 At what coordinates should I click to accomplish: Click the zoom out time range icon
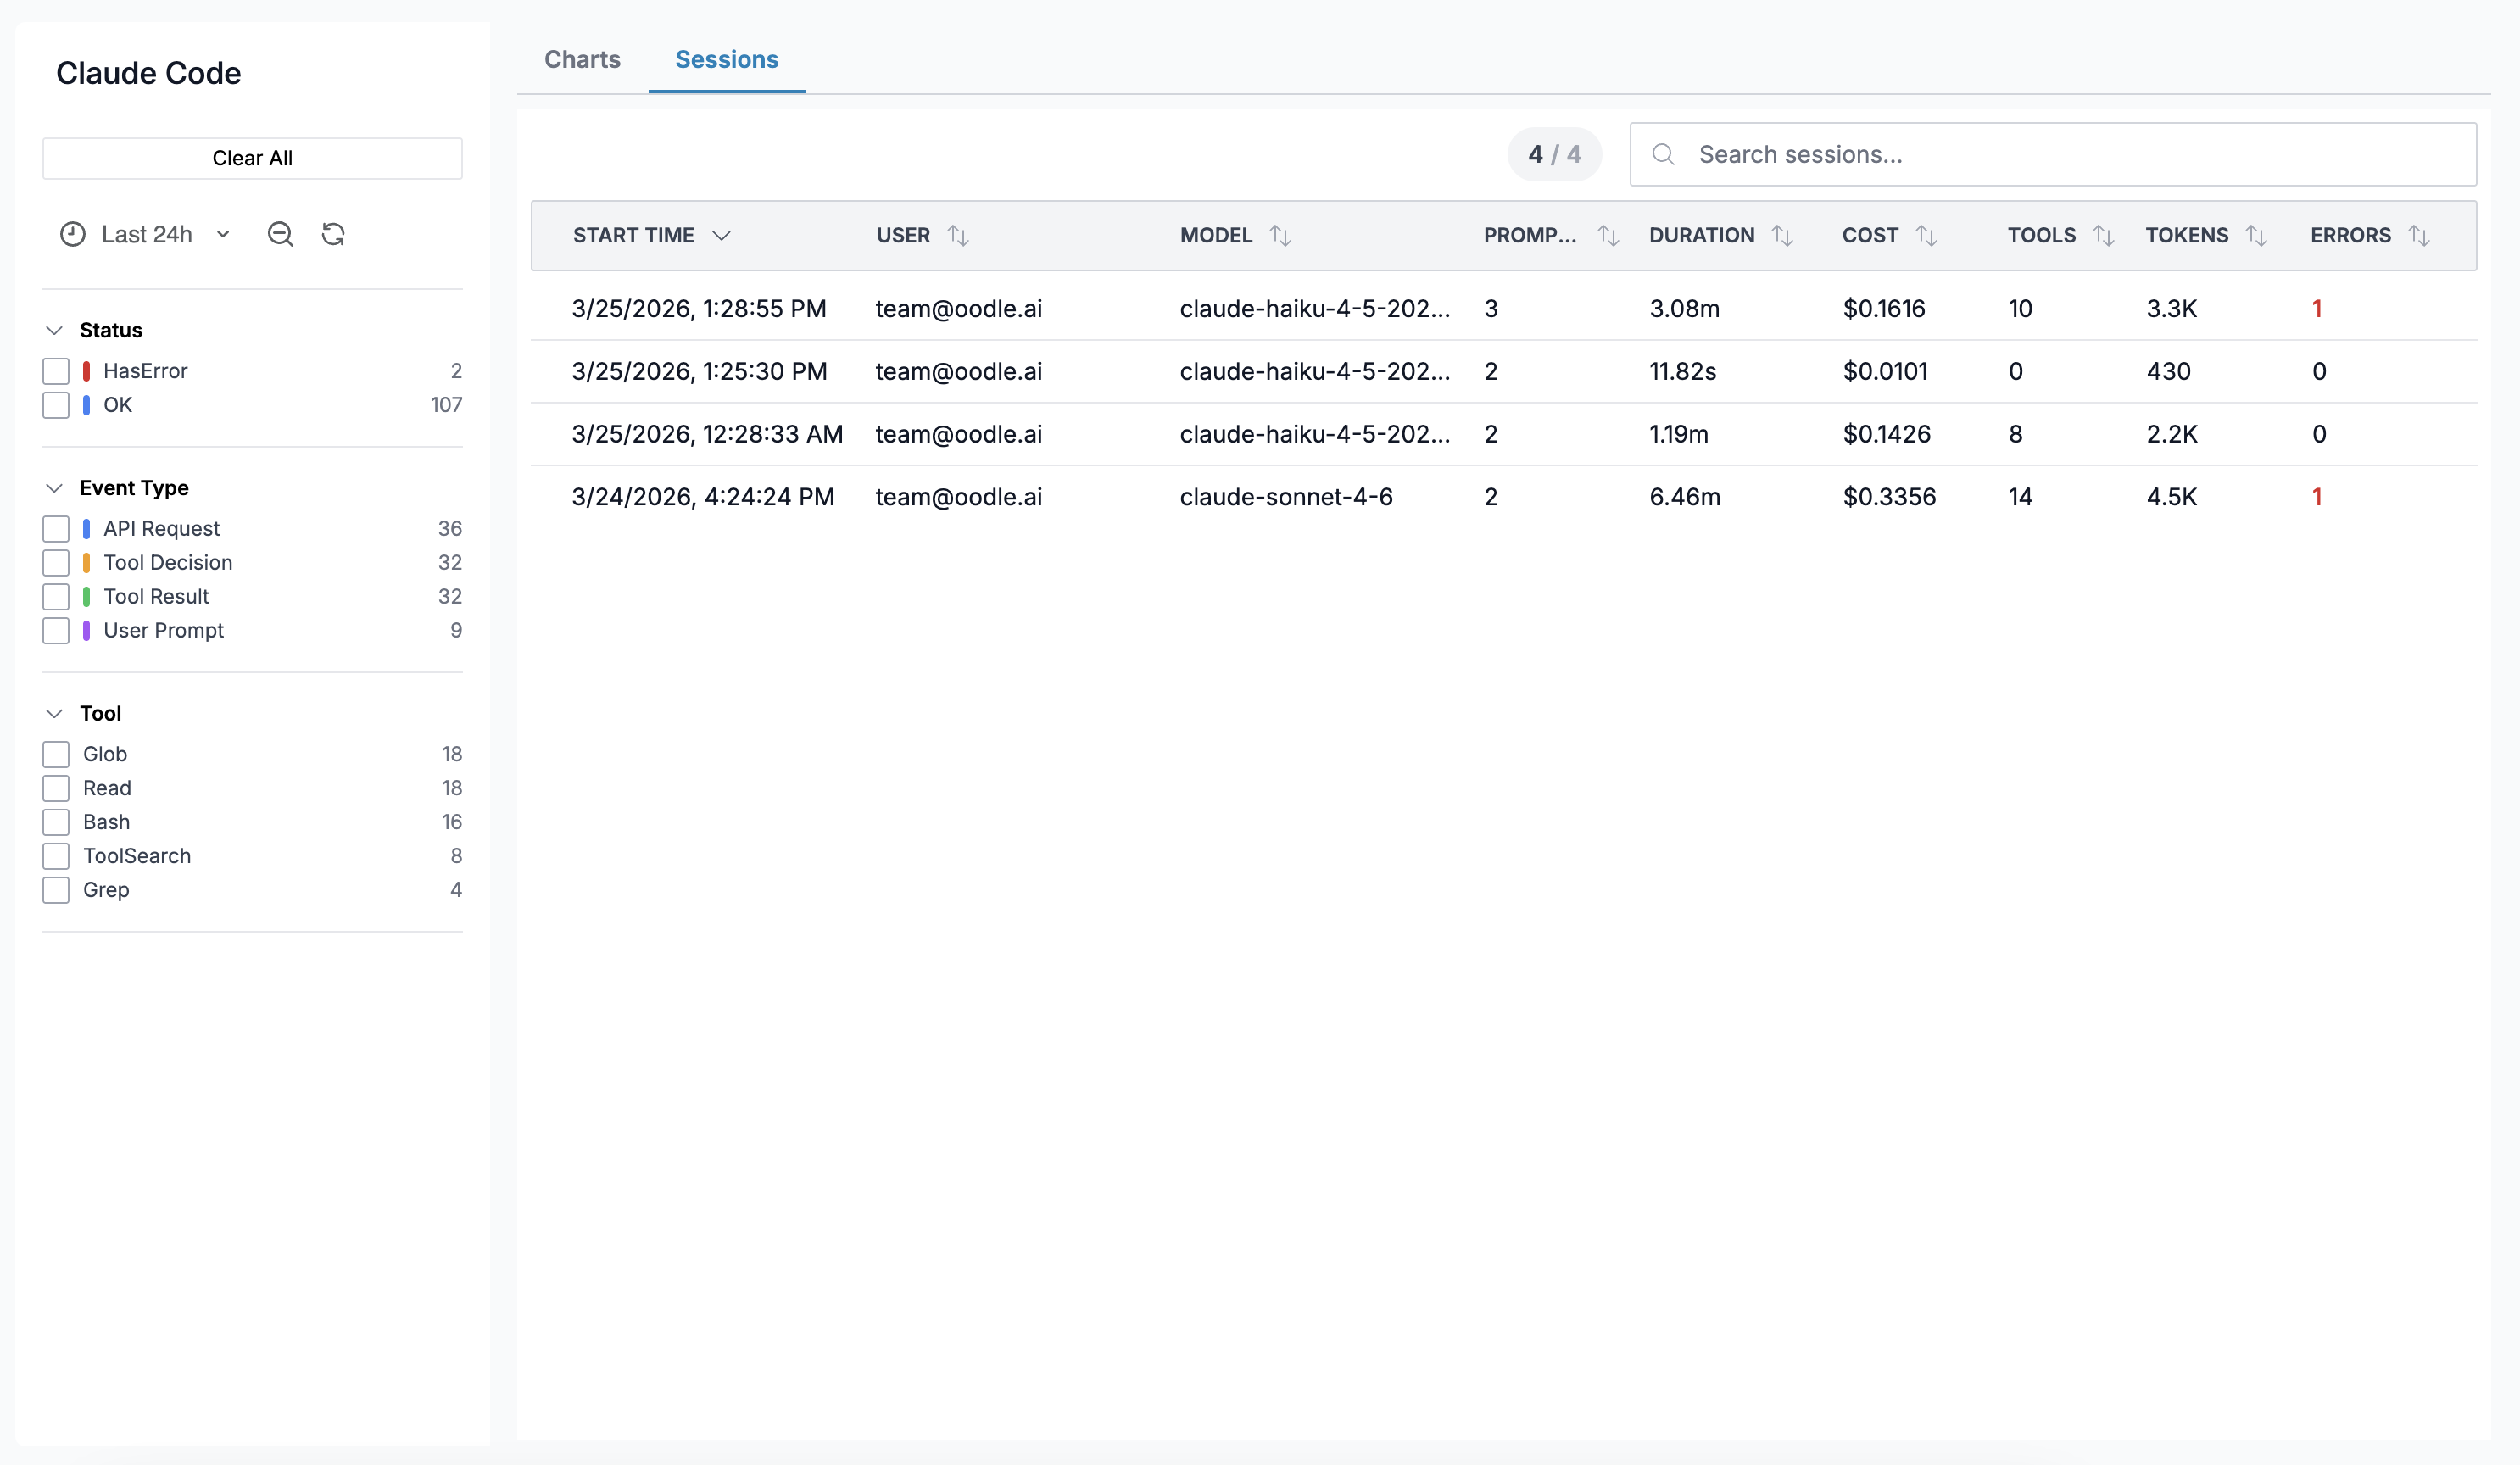[280, 234]
